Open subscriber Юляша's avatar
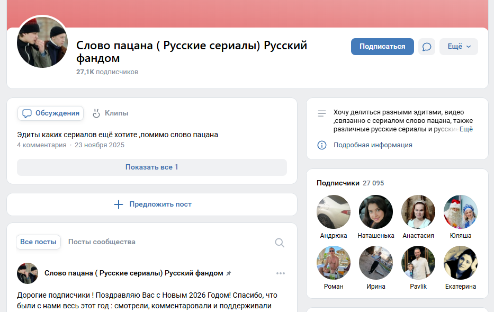Screen dimensions: 494x312 click(461, 212)
